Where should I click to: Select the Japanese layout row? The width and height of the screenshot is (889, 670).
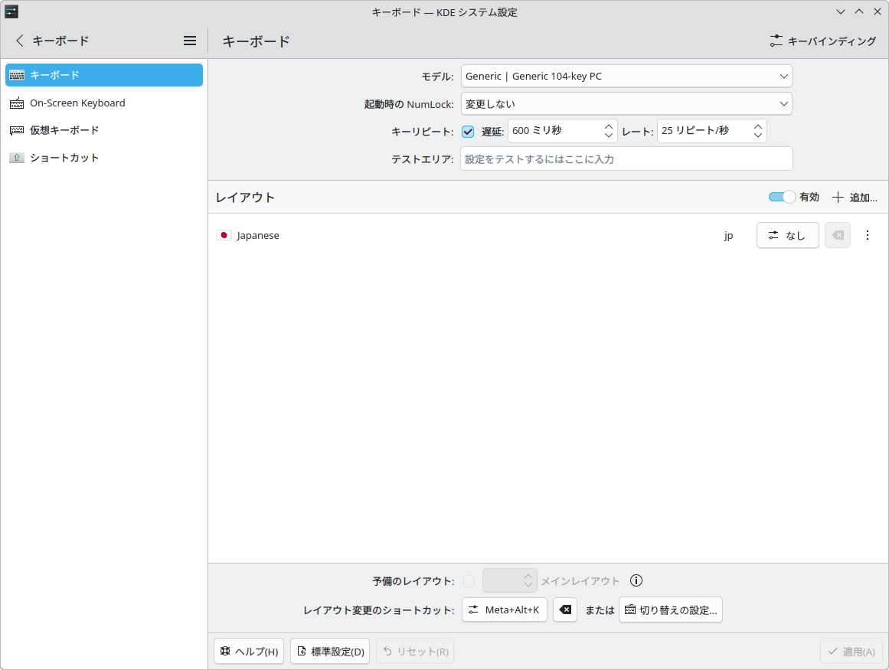[x=547, y=235]
